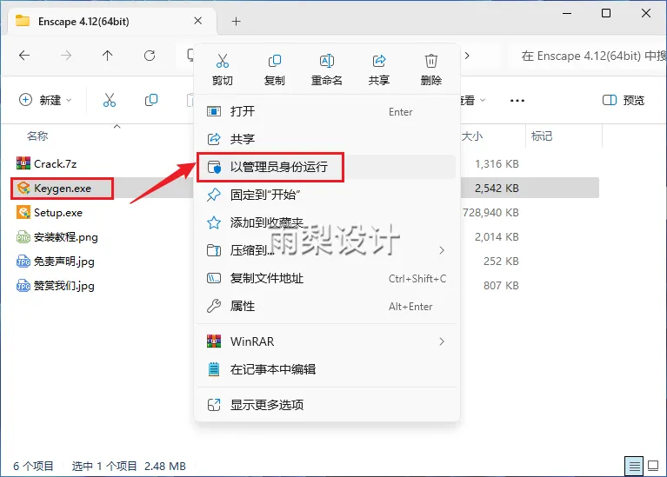The height and width of the screenshot is (477, 667).
Task: Choose 打开 from the context menu
Action: point(326,111)
